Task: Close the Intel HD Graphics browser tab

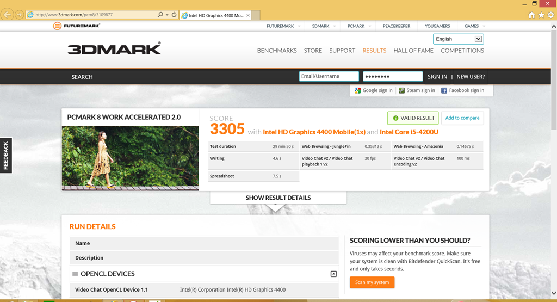Action: (x=249, y=15)
